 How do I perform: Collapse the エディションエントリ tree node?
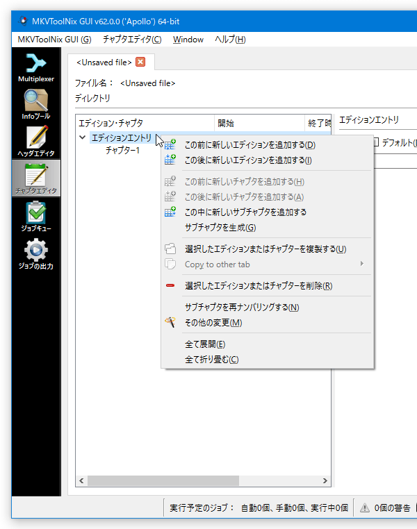(83, 137)
